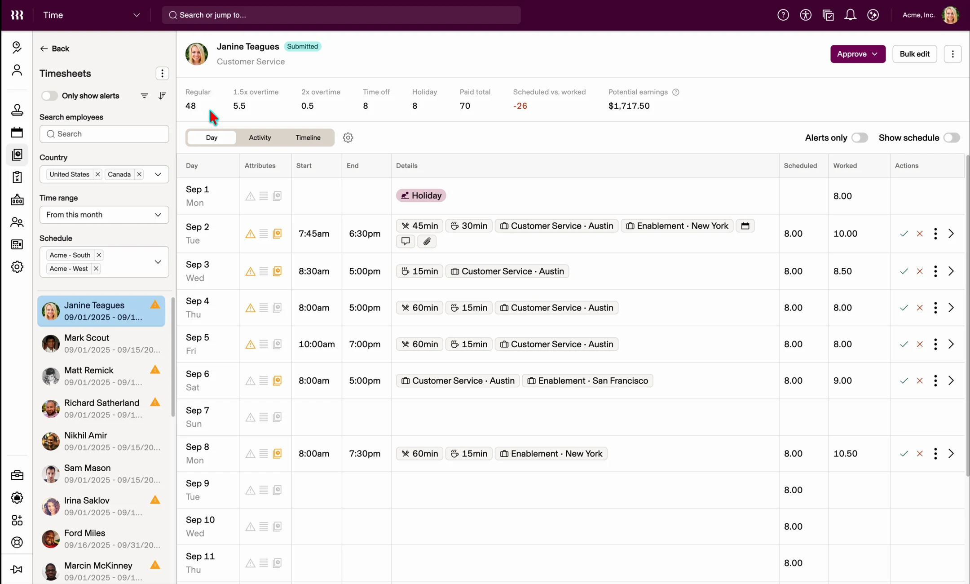Screen dimensions: 970x584
Task: Select Mark Scout's timesheet
Action: point(101,344)
